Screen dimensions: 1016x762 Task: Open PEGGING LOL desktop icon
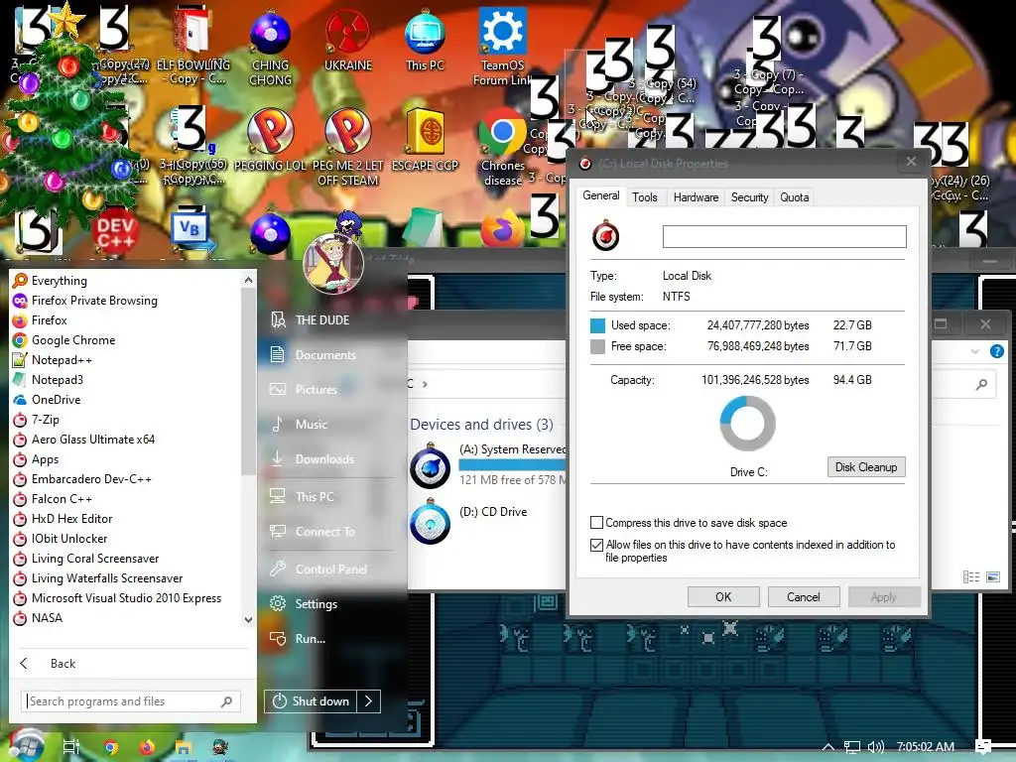[270, 141]
